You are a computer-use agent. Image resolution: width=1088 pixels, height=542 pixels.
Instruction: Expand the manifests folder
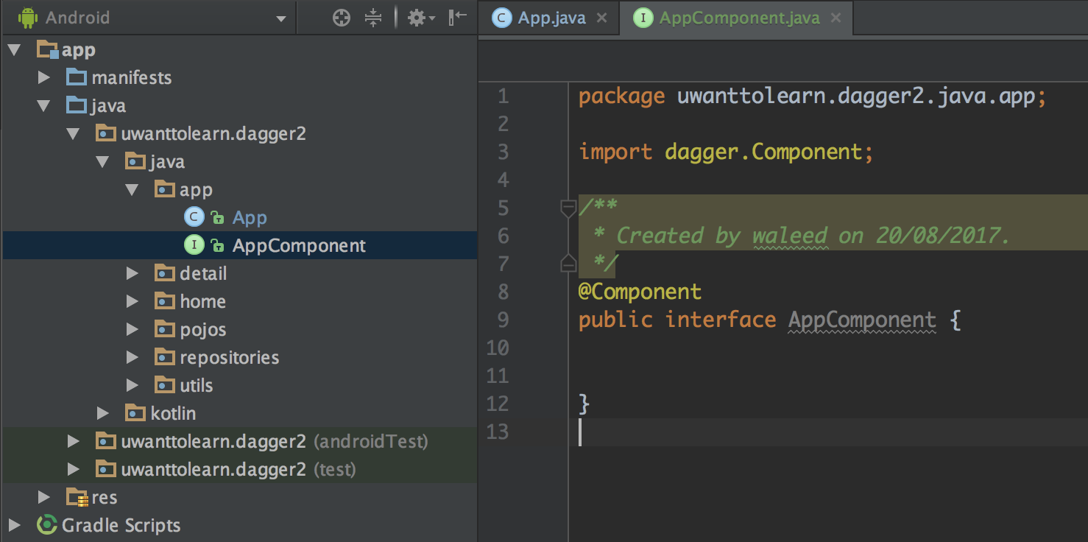click(44, 77)
